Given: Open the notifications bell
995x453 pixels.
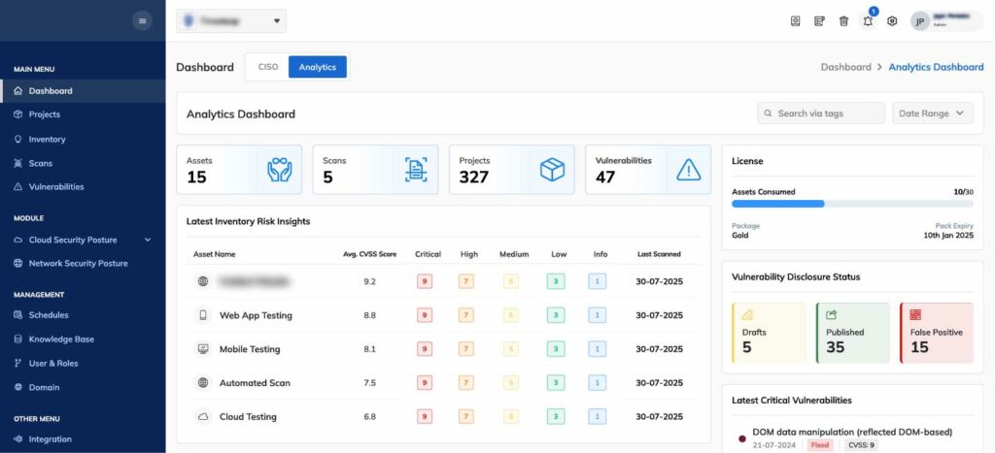Looking at the screenshot, I should pyautogui.click(x=868, y=21).
